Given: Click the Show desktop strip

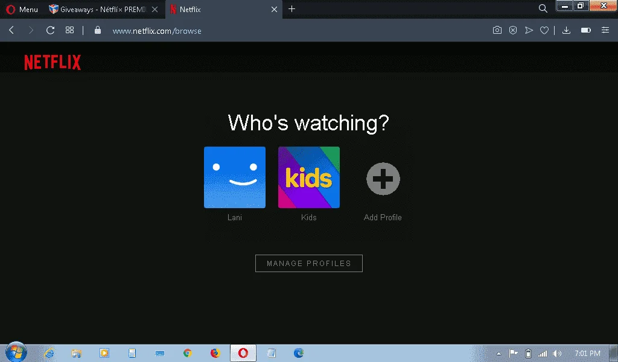Looking at the screenshot, I should pyautogui.click(x=614, y=354).
